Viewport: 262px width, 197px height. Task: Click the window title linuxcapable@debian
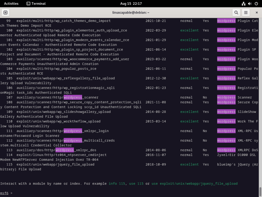(x=131, y=13)
